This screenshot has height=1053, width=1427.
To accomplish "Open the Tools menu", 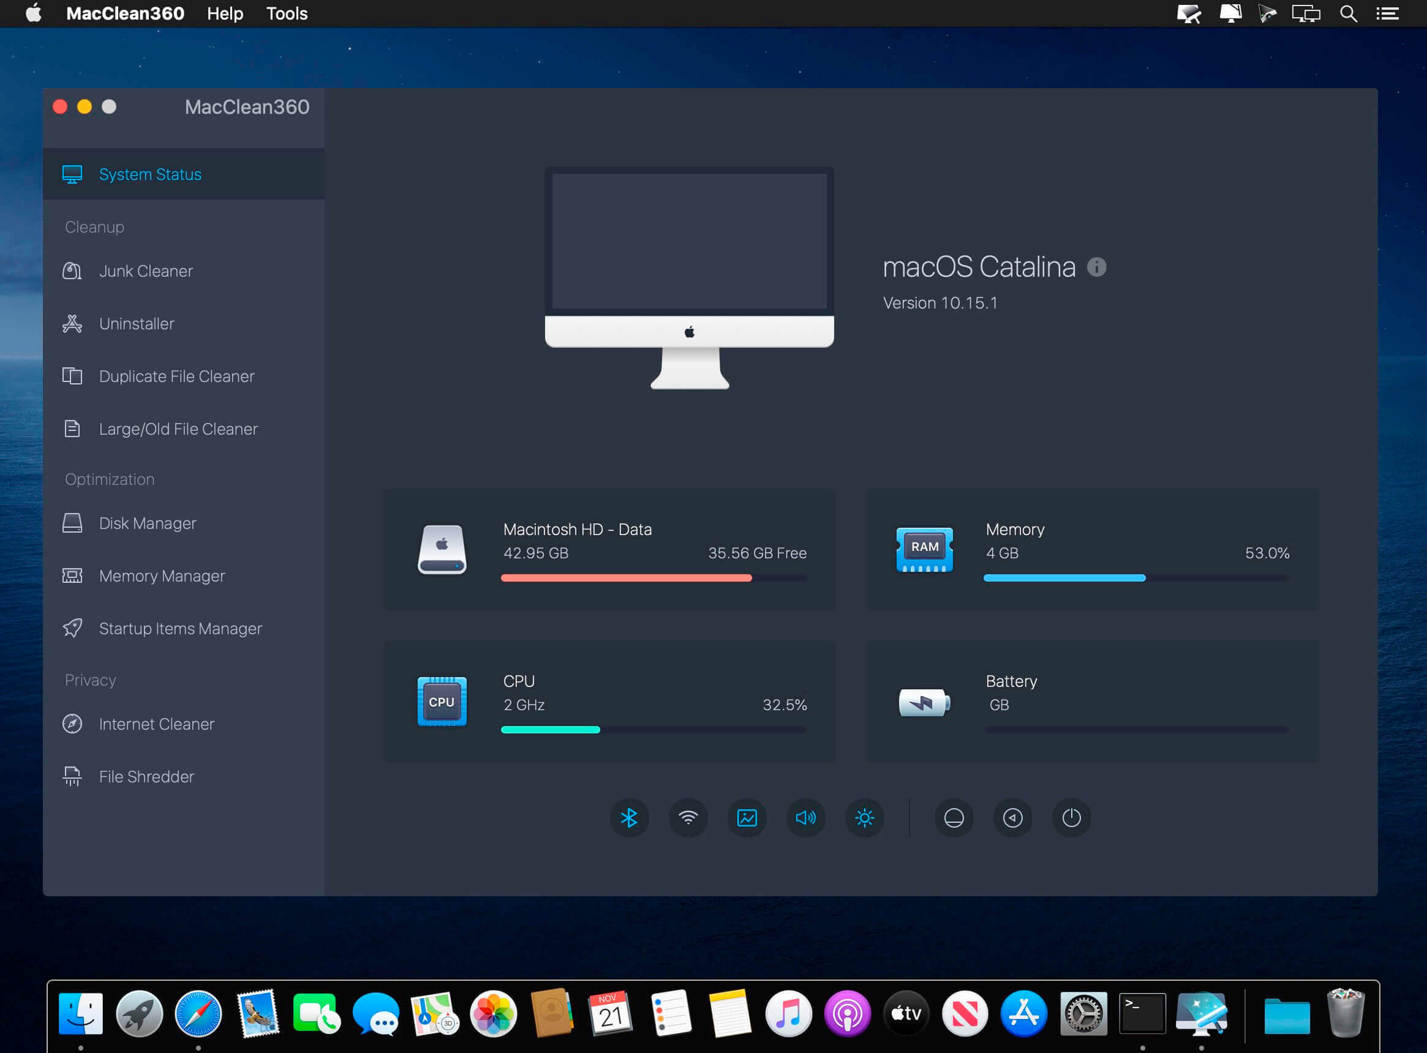I will (x=286, y=13).
